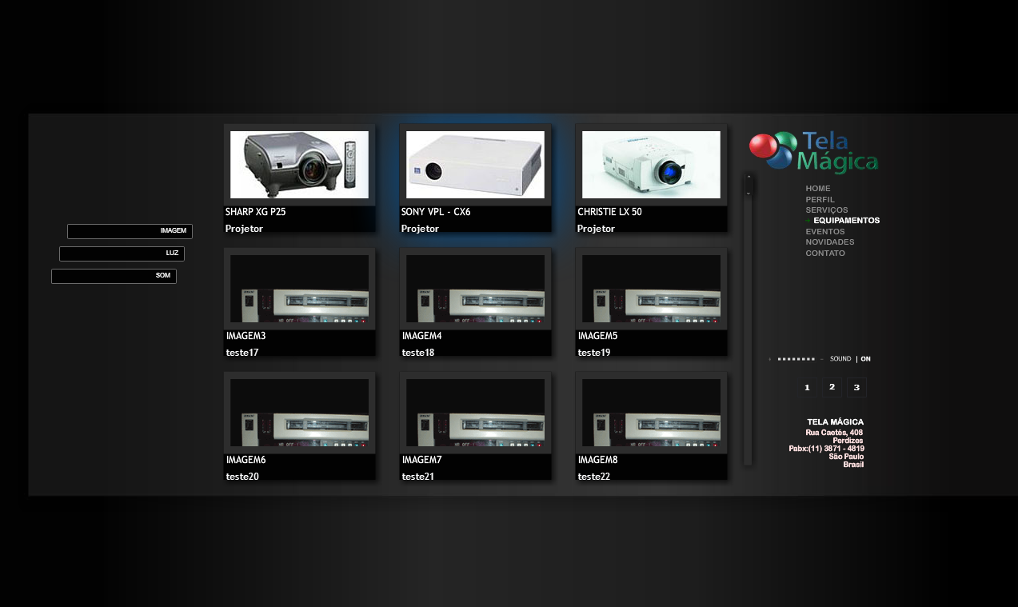The width and height of the screenshot is (1018, 607).
Task: Click the 'IMAGEM3' card title
Action: (246, 336)
